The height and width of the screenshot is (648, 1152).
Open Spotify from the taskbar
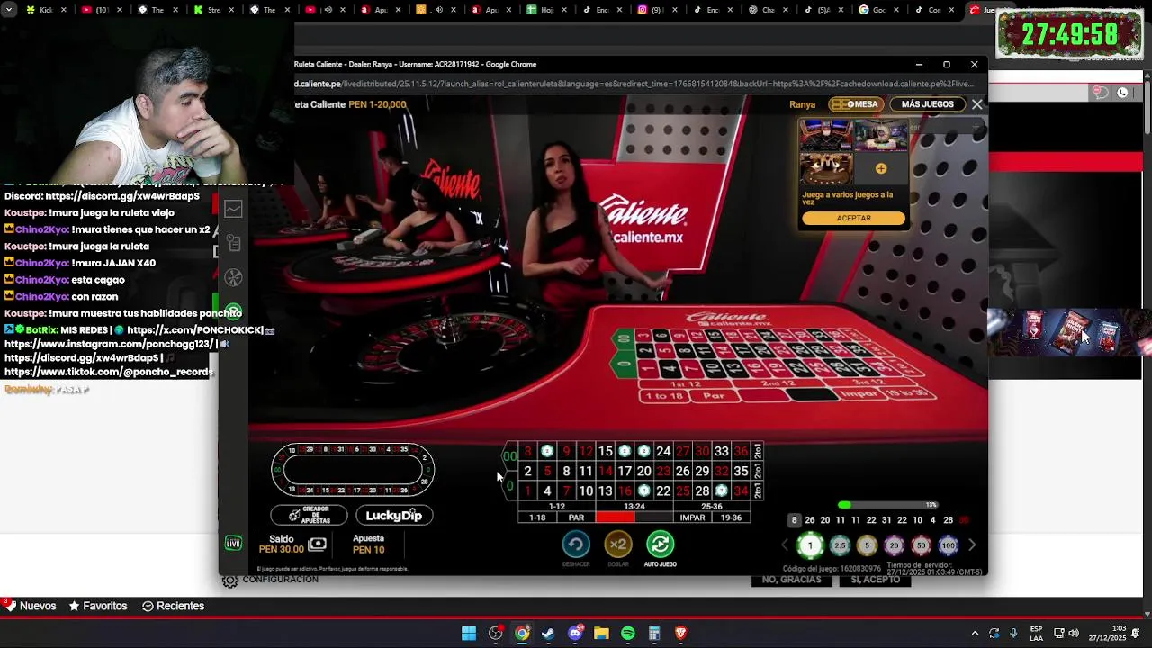(628, 634)
